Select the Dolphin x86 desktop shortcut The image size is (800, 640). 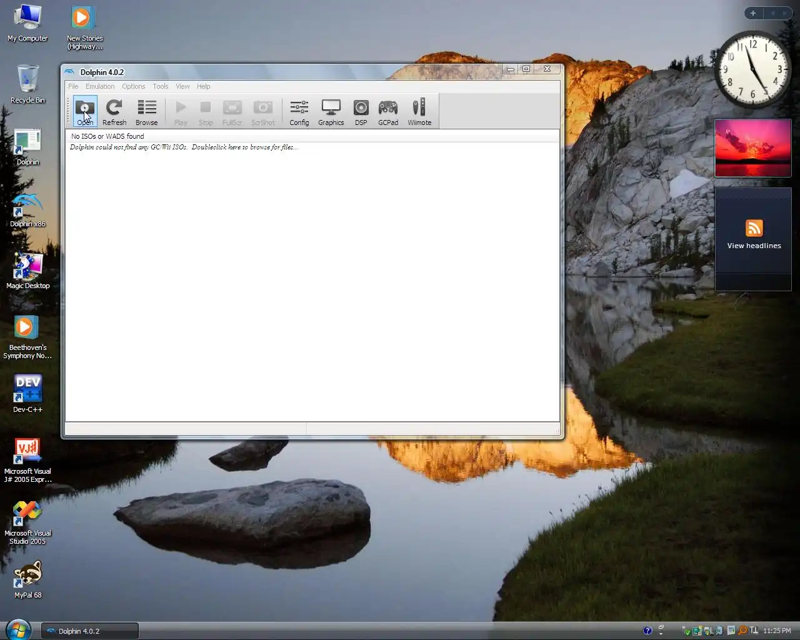[27, 209]
